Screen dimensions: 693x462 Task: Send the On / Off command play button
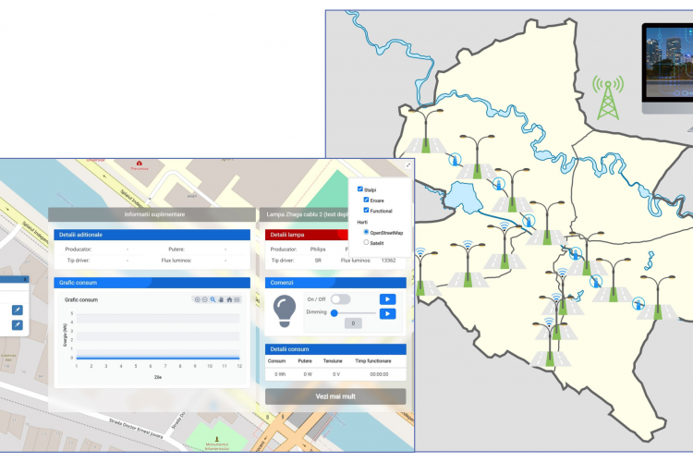[x=387, y=299]
